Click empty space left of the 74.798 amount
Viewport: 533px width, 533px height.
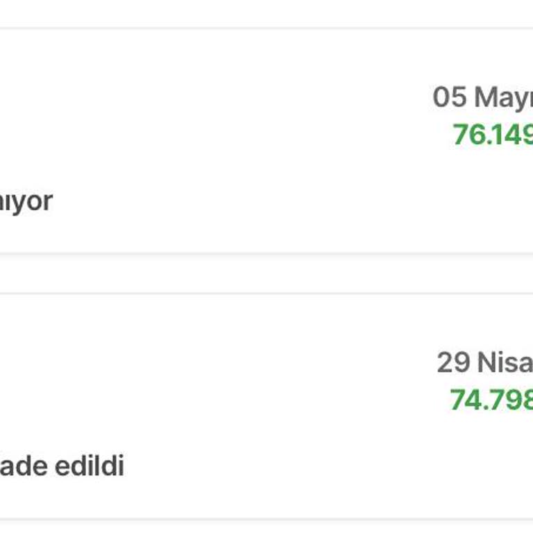pyautogui.click(x=312, y=399)
